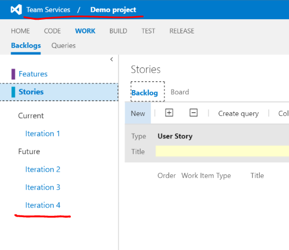Navigate to the RELEASE hub

pyautogui.click(x=182, y=31)
